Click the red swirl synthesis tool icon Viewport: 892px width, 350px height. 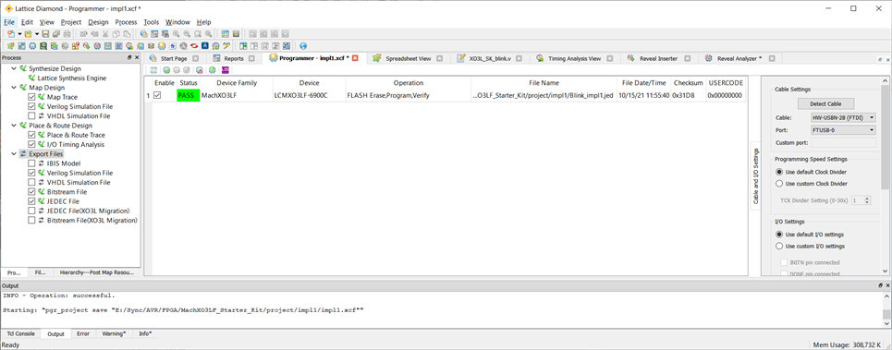coord(194,46)
